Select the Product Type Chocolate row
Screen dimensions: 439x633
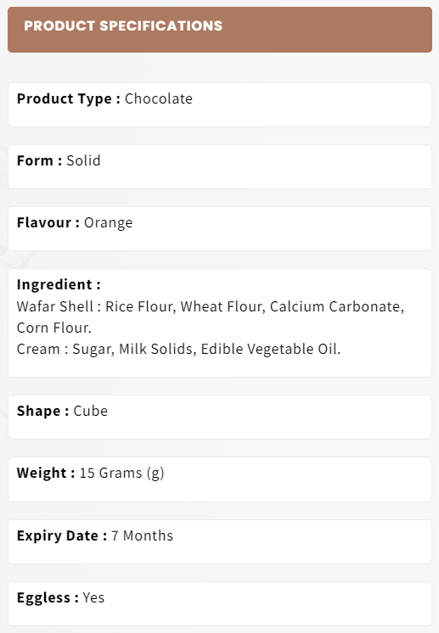(220, 105)
